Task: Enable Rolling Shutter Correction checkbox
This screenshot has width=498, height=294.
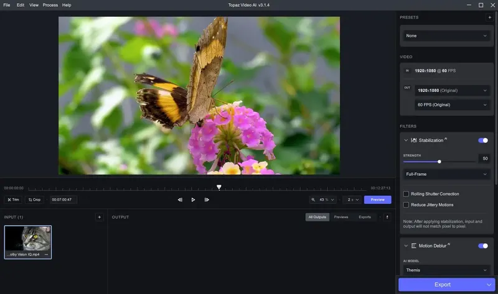Action: pos(406,194)
